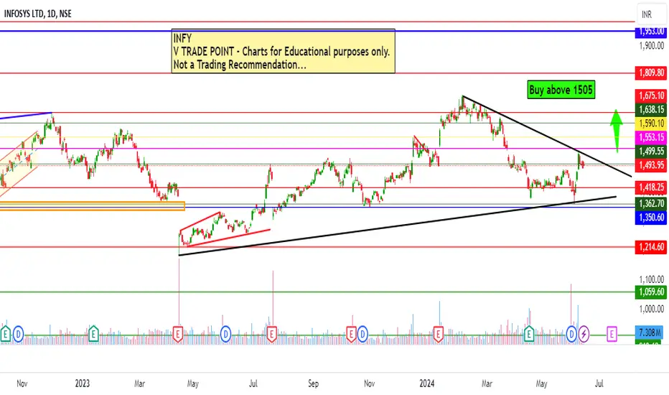Open the red E marker near October 2023

pyautogui.click(x=351, y=334)
